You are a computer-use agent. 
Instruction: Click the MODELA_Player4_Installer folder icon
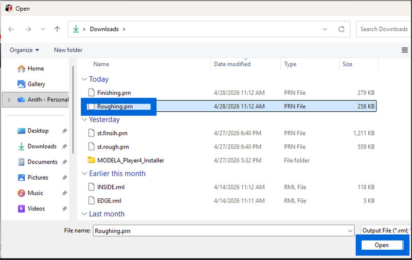pyautogui.click(x=91, y=160)
